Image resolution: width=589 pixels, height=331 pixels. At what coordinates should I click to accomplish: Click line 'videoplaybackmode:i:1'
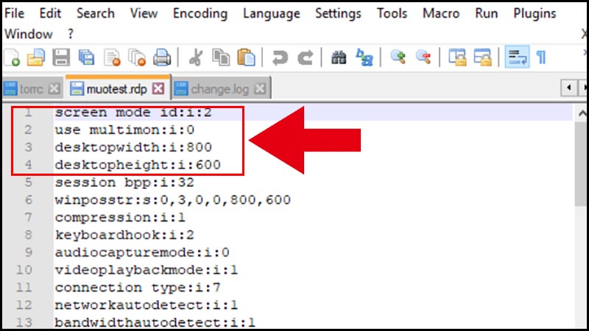(x=147, y=270)
